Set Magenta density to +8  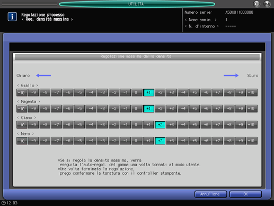pos(229,109)
